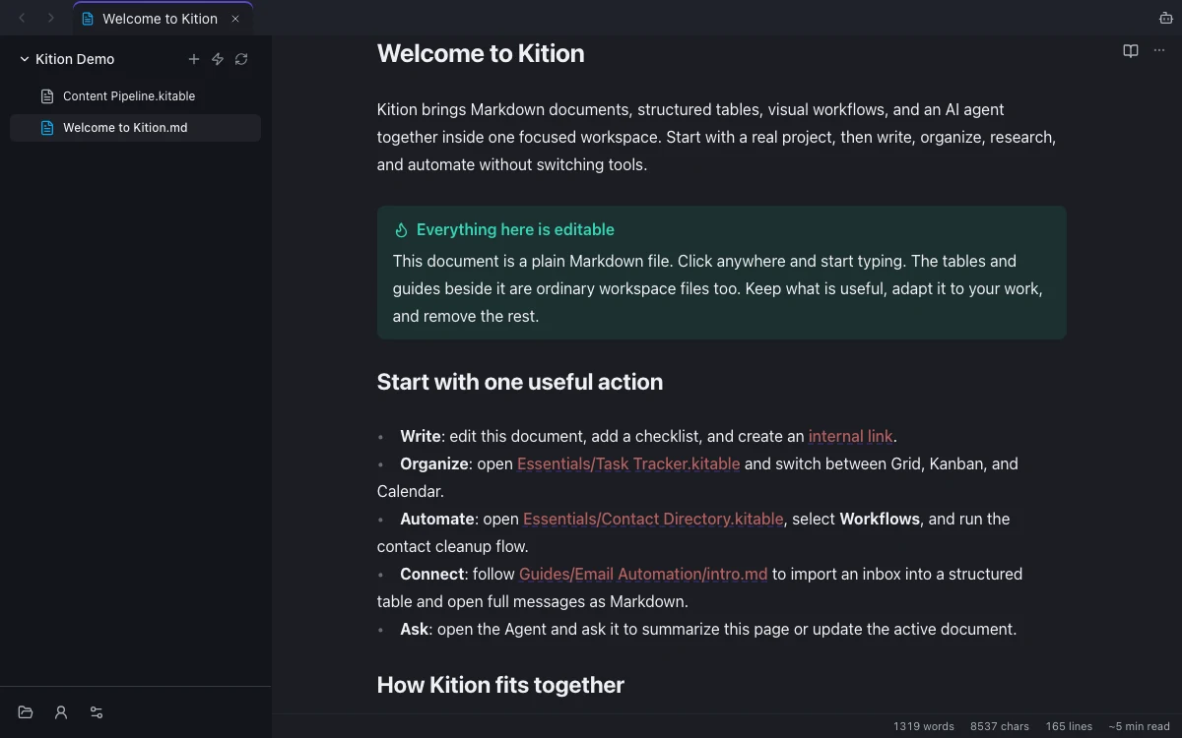Click the 165 lines status entry
The height and width of the screenshot is (738, 1182).
pyautogui.click(x=1069, y=726)
